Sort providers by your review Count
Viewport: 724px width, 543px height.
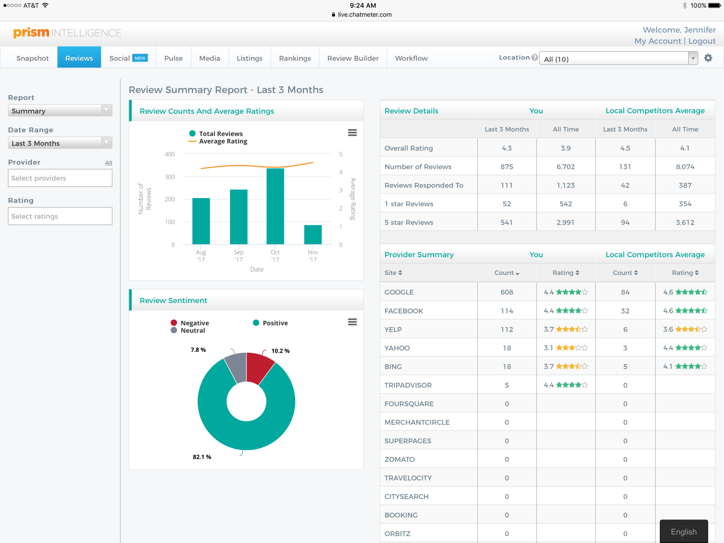click(x=506, y=272)
